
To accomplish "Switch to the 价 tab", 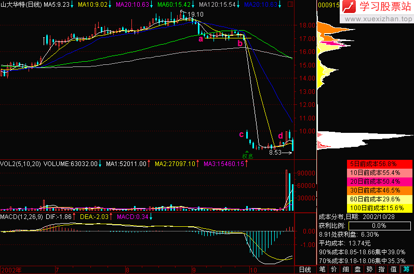I will 333,269.
